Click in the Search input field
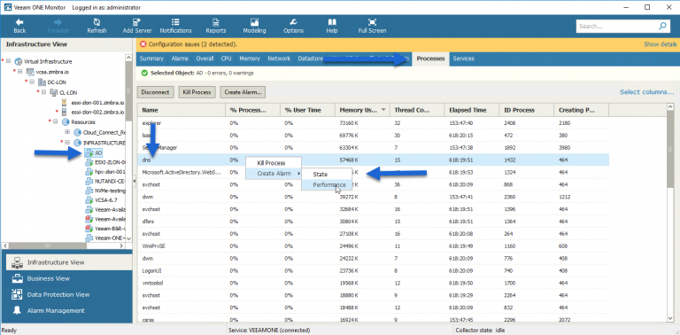Image resolution: width=680 pixels, height=335 pixels. tap(616, 26)
